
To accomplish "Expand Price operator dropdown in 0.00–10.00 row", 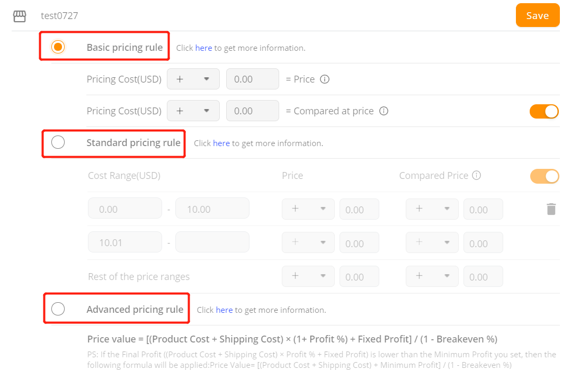I will coord(308,209).
